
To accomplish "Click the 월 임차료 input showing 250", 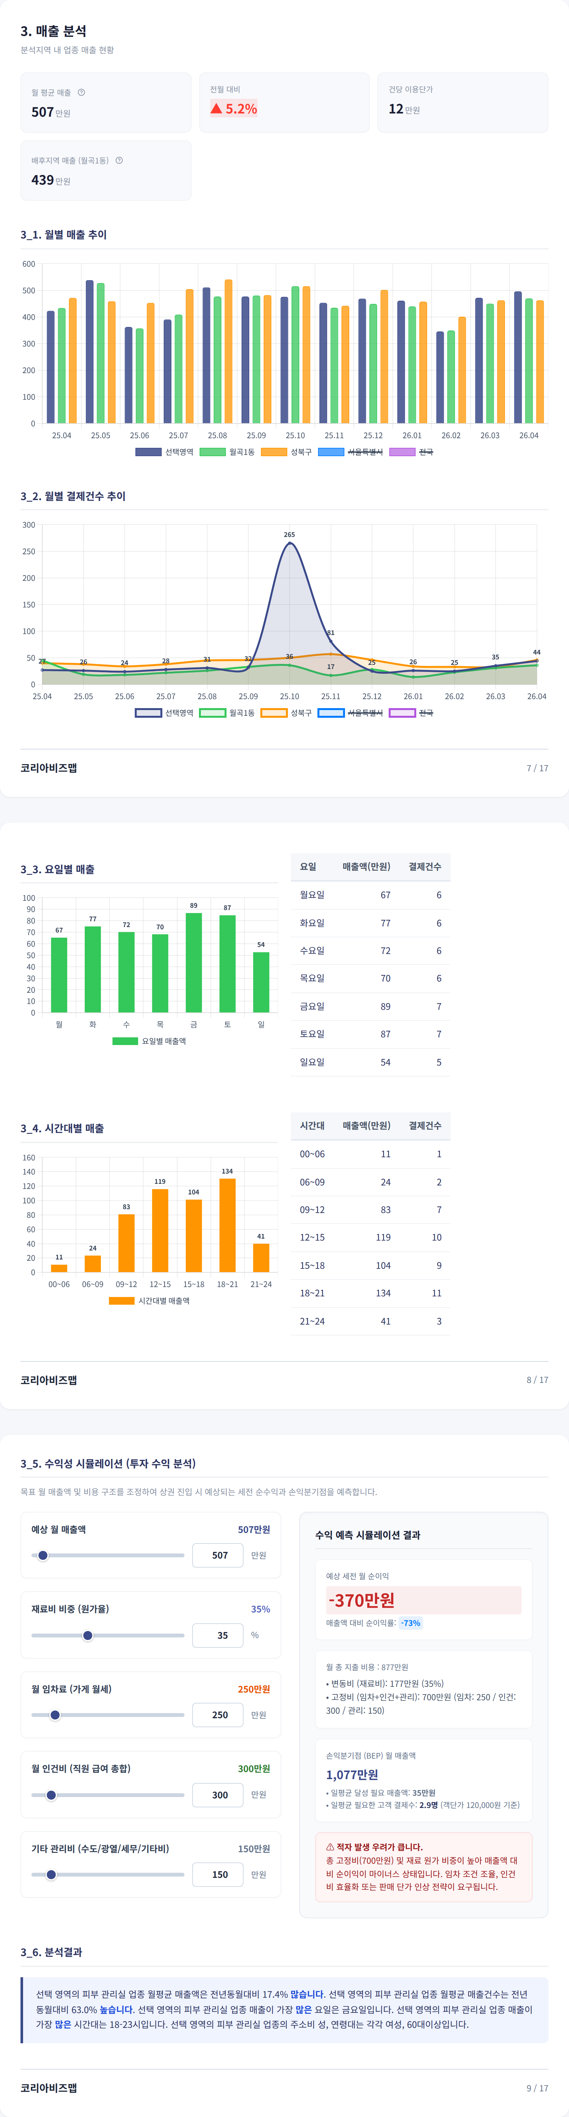I will [218, 1715].
